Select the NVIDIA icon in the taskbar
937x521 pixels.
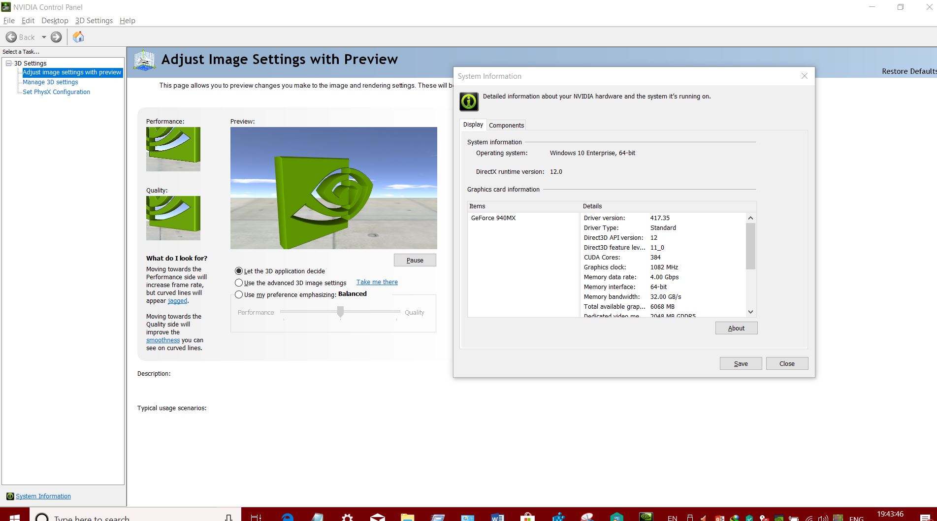point(646,517)
